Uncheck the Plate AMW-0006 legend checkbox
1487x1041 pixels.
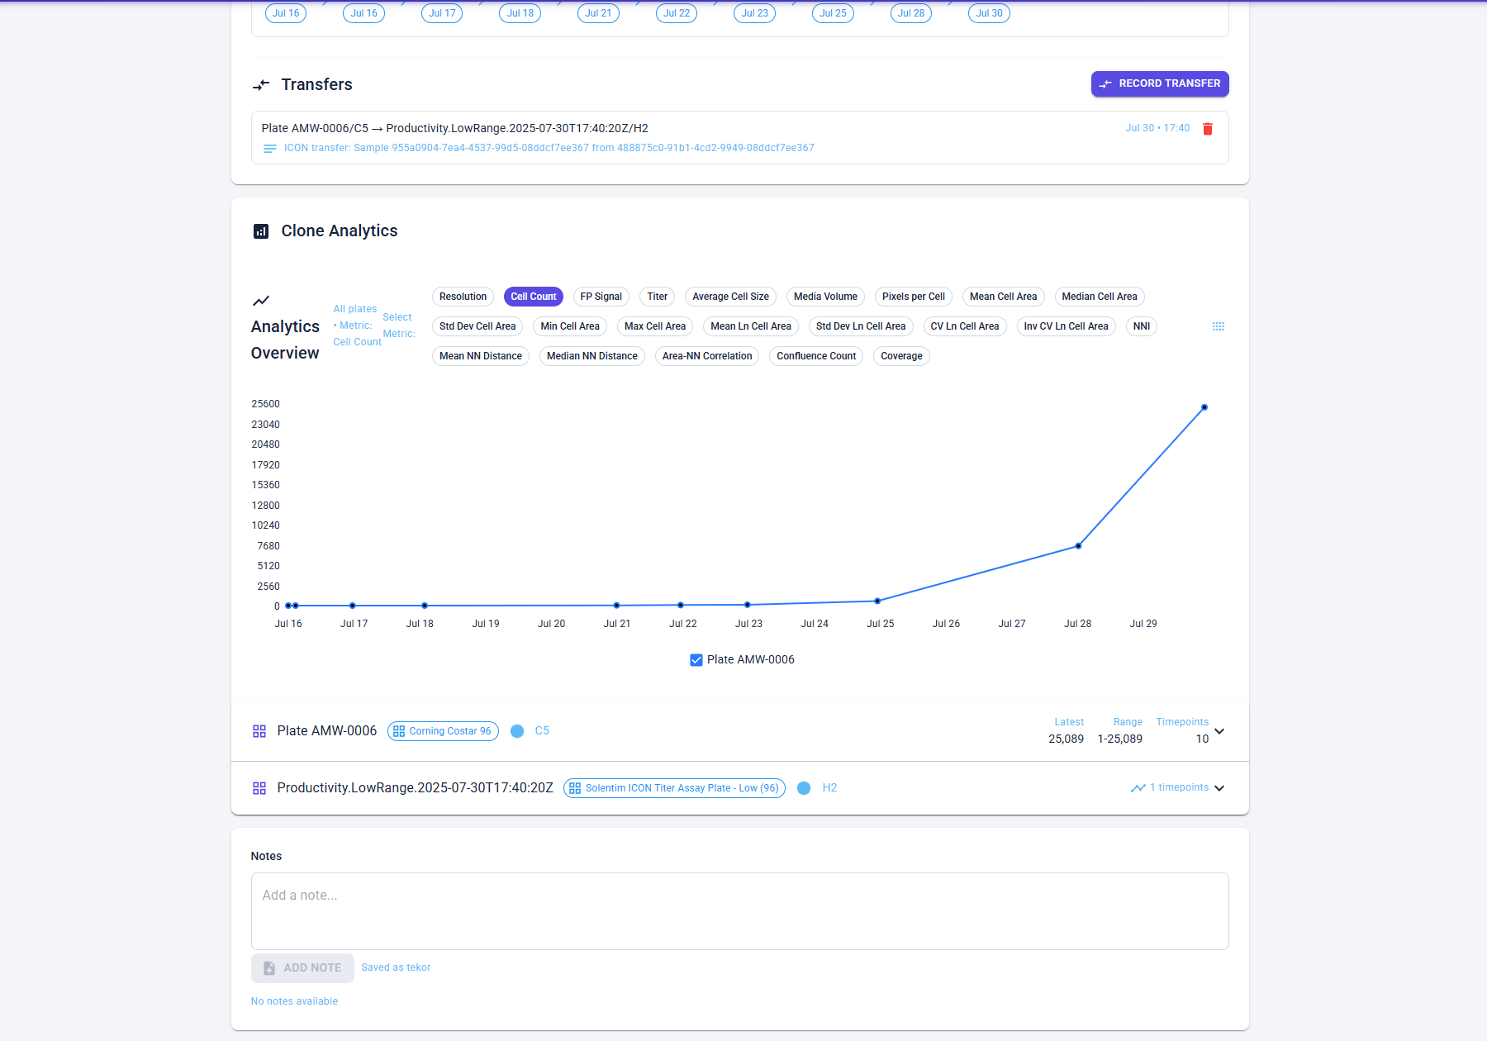[x=696, y=660]
